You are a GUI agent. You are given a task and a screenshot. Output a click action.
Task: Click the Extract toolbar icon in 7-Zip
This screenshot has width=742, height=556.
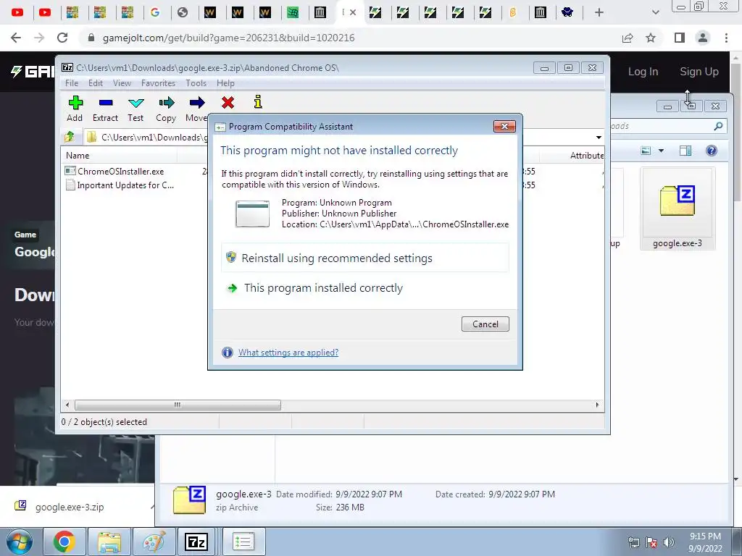coord(105,109)
